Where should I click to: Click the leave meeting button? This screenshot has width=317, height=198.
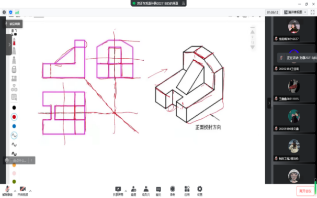(305, 191)
